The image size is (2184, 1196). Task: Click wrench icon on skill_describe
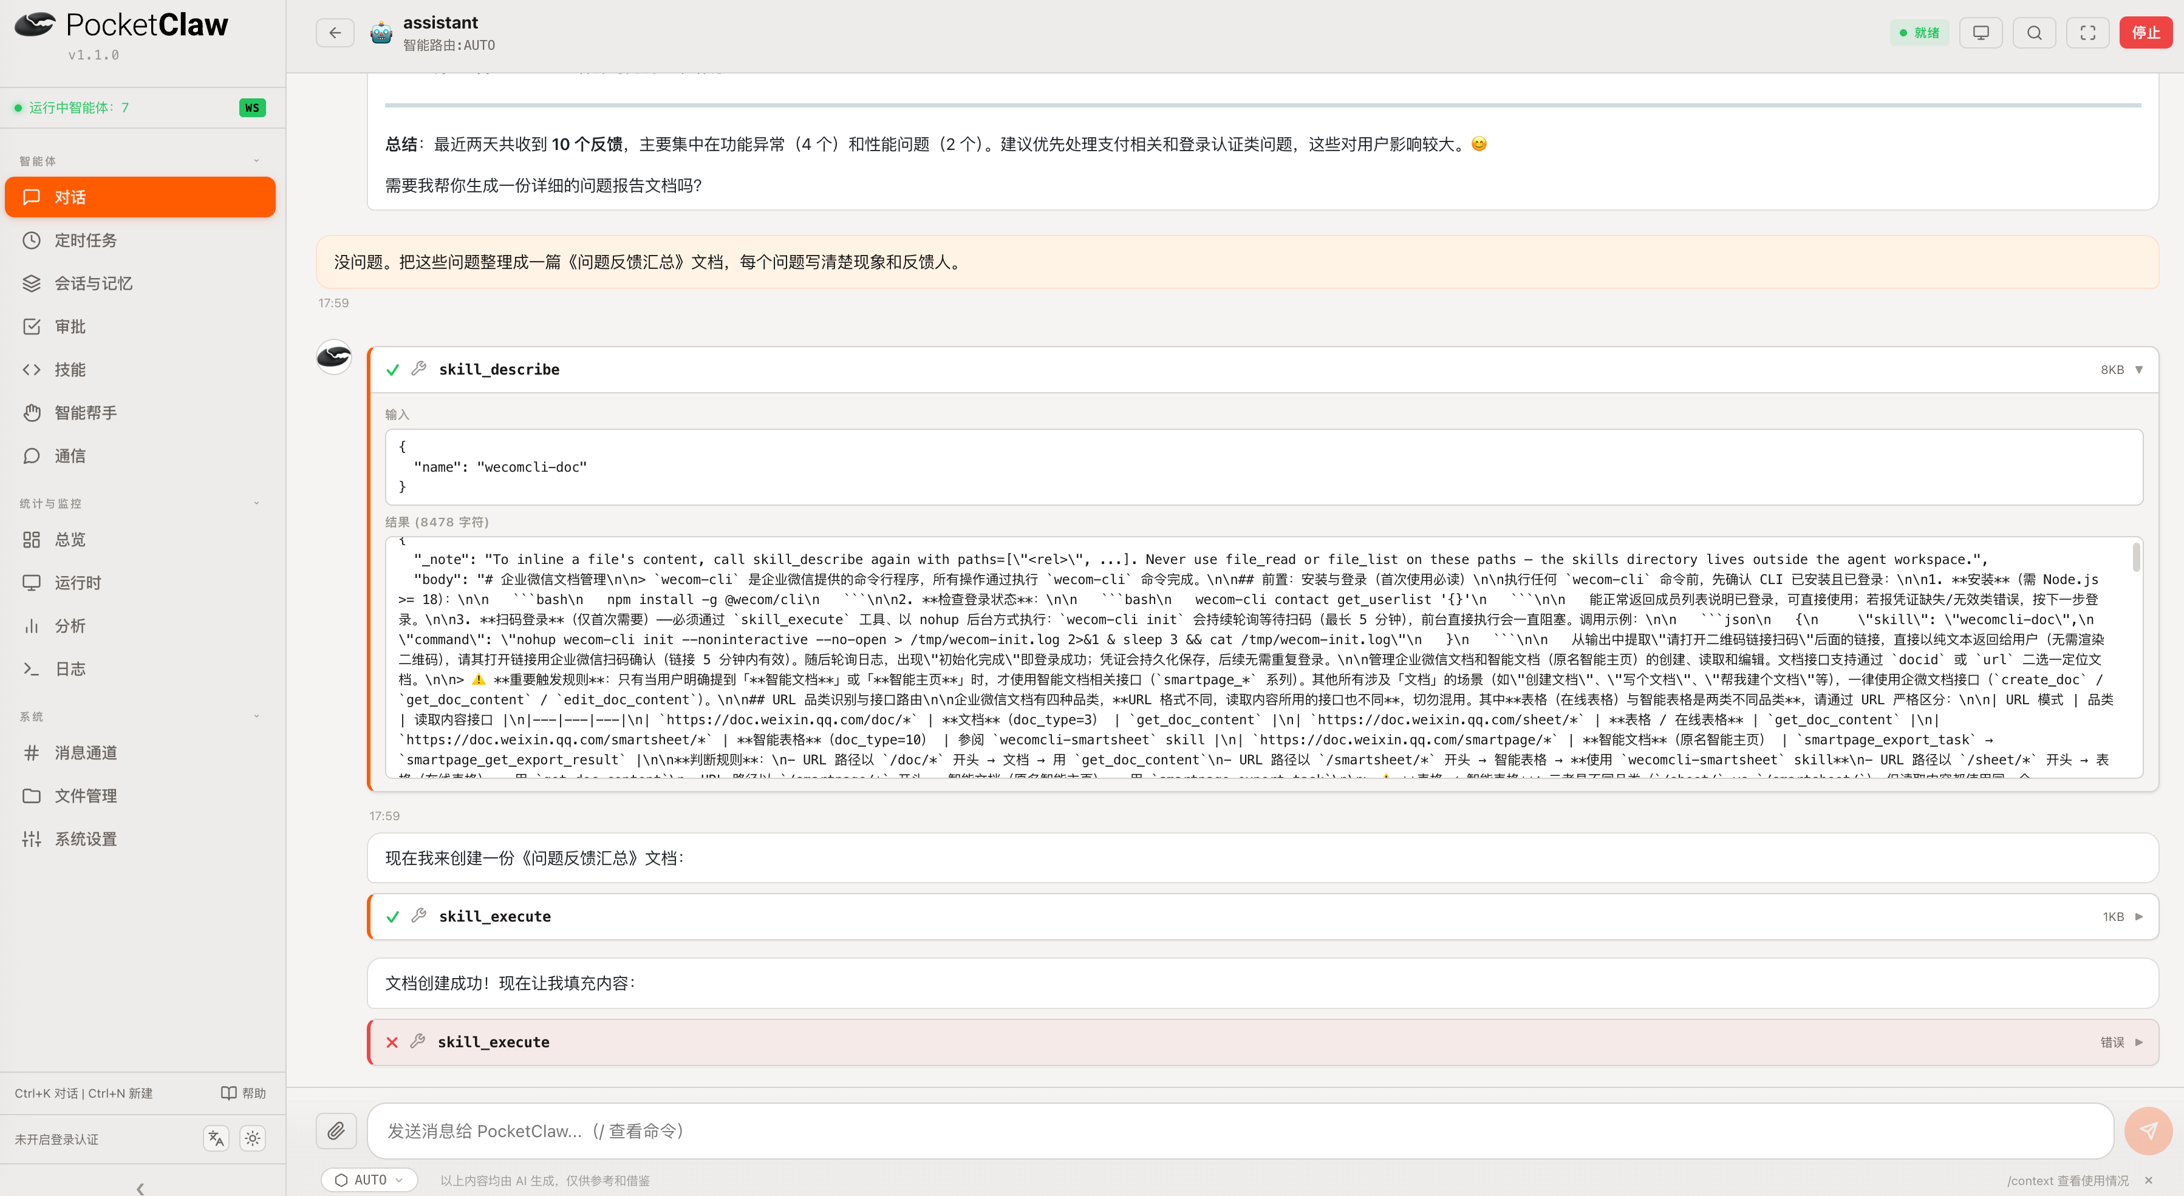tap(419, 369)
